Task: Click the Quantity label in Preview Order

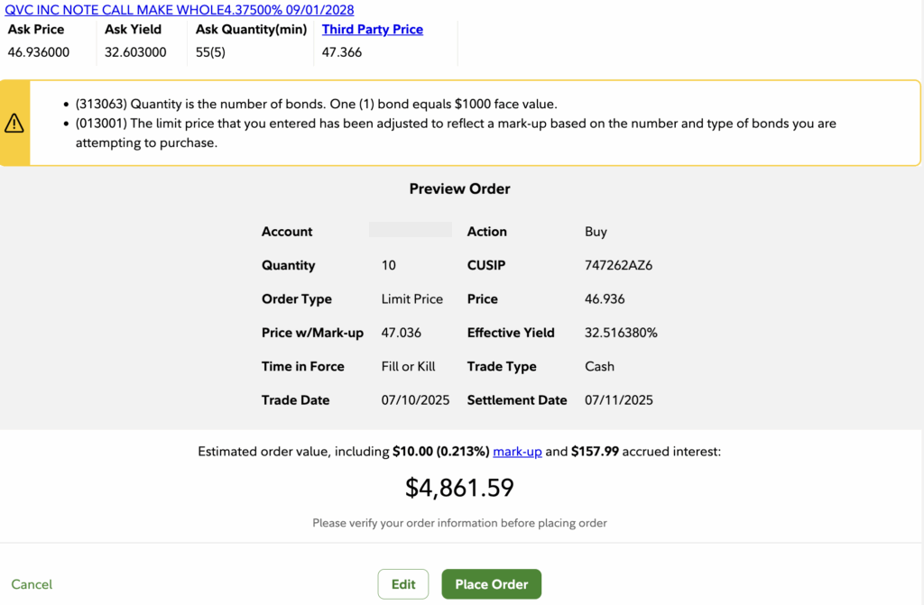Action: 288,265
